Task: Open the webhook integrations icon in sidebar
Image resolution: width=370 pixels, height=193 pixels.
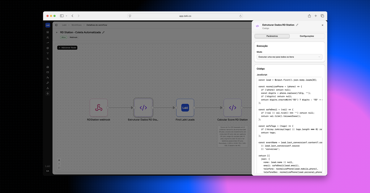Action: tap(48, 88)
